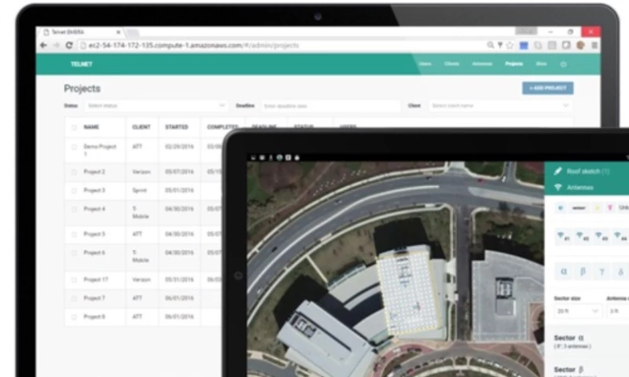
Task: Open the Clients tab in the Telnet nav
Action: (451, 64)
